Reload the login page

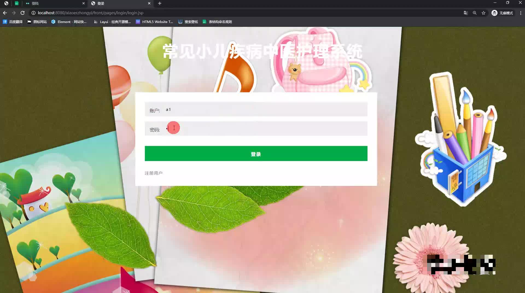tap(23, 13)
